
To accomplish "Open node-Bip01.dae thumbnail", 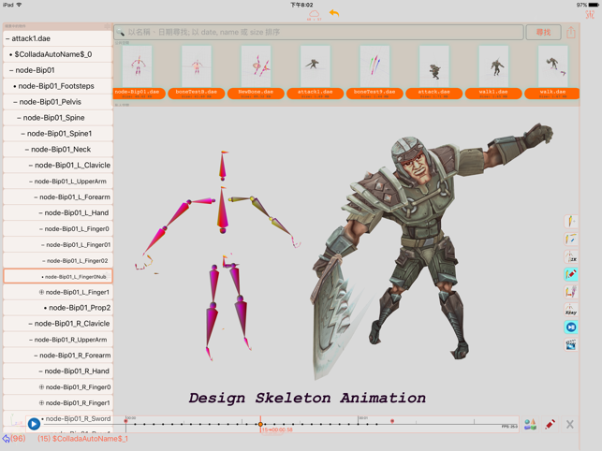I will point(137,66).
